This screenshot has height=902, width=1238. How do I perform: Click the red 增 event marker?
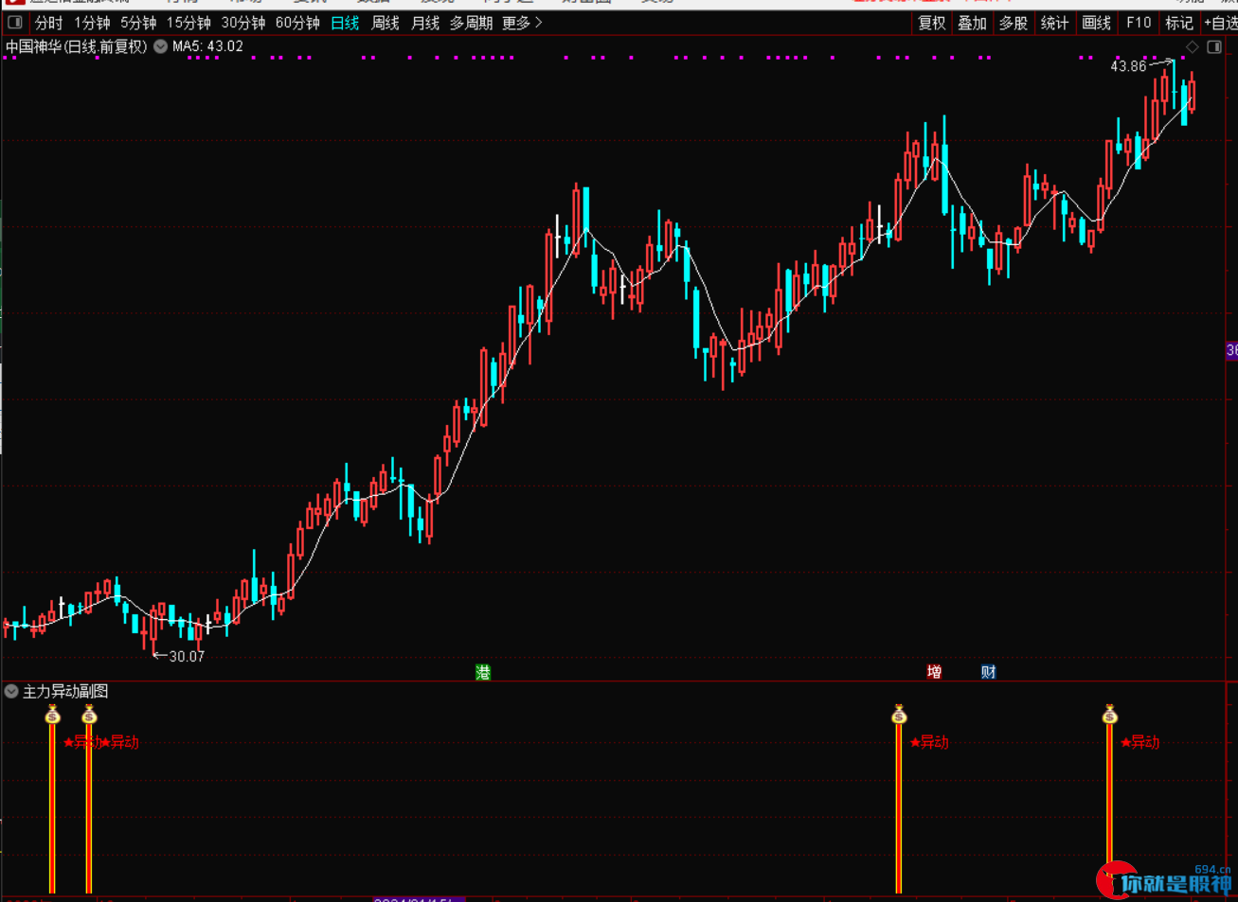934,672
